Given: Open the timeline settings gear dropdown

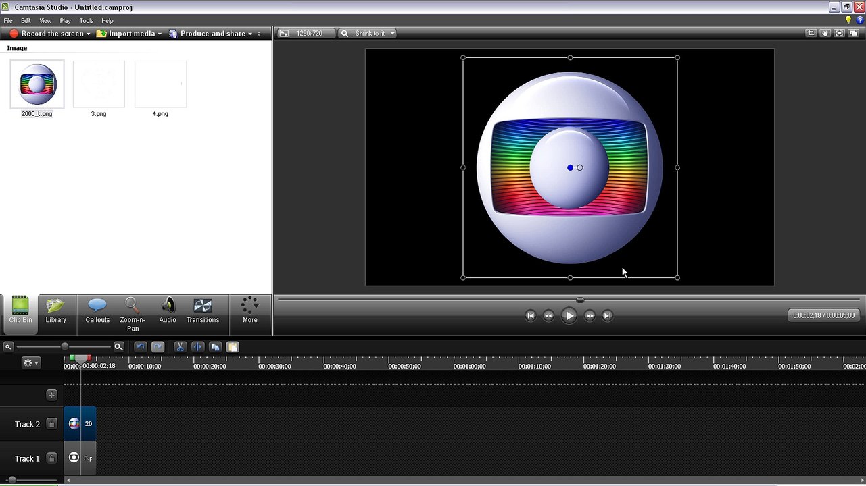Looking at the screenshot, I should [31, 362].
